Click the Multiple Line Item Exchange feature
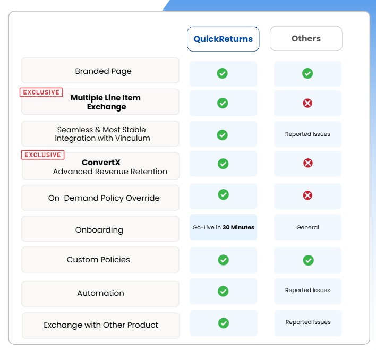Viewport: 376px width, 350px height. tap(106, 103)
